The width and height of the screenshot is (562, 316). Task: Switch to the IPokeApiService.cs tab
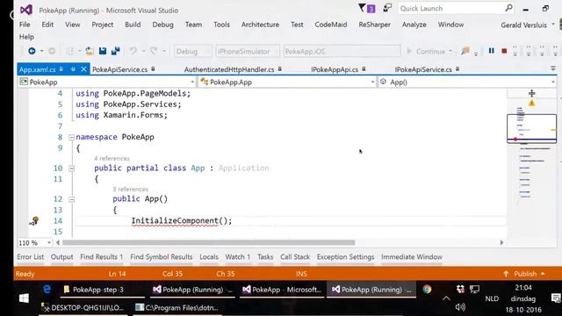pyautogui.click(x=427, y=69)
